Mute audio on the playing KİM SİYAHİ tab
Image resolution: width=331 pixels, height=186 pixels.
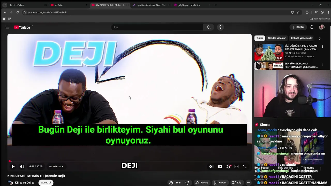tap(123, 5)
